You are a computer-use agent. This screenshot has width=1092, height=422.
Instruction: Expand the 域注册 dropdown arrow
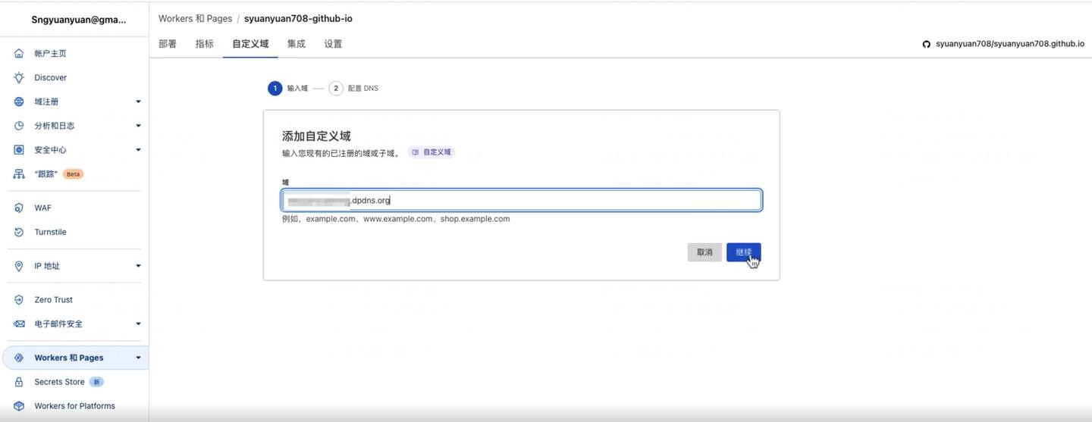(138, 102)
